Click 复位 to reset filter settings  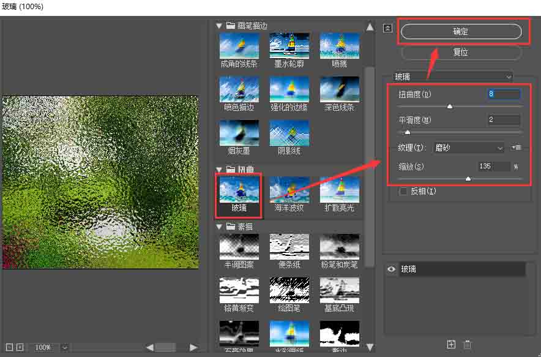(x=461, y=52)
